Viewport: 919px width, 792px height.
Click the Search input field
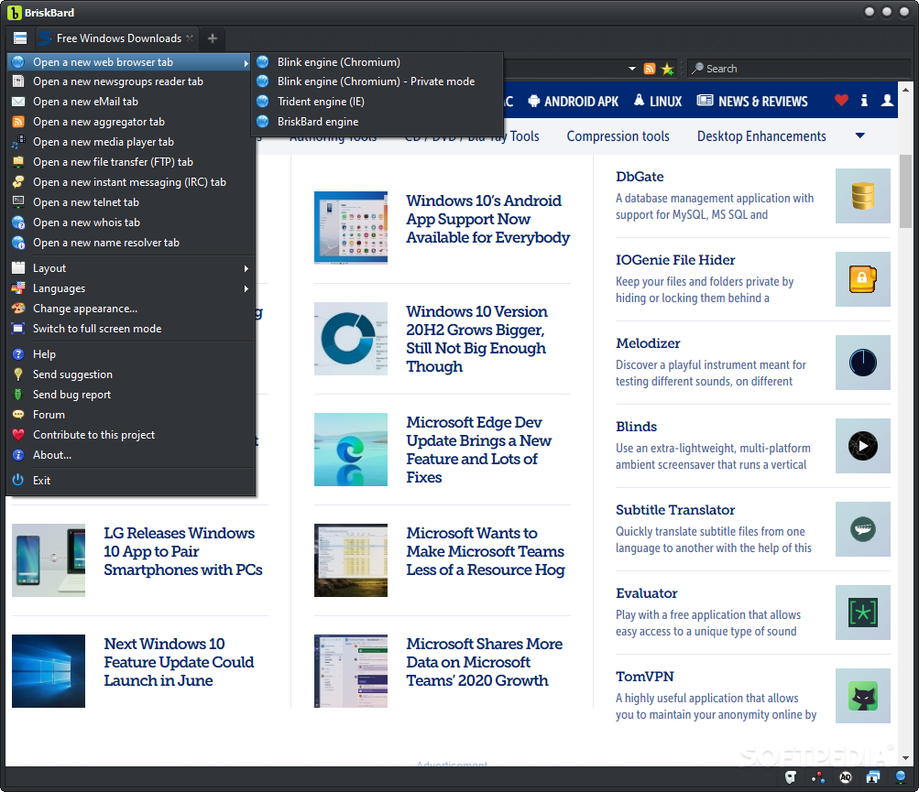pos(800,69)
